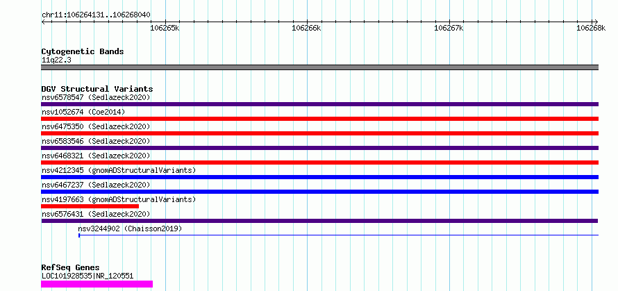Click the nsv6475350 (Sedlazeck2020) label
Image resolution: width=618 pixels, height=291 pixels.
click(x=96, y=126)
